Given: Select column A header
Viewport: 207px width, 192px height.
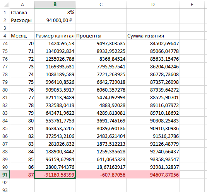Looking at the screenshot, I should click(x=22, y=4).
